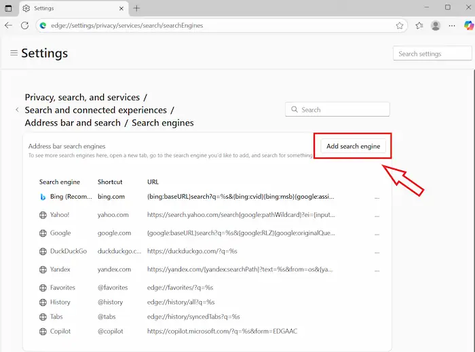Open more options for Google row
Image resolution: width=475 pixels, height=352 pixels.
[377, 233]
